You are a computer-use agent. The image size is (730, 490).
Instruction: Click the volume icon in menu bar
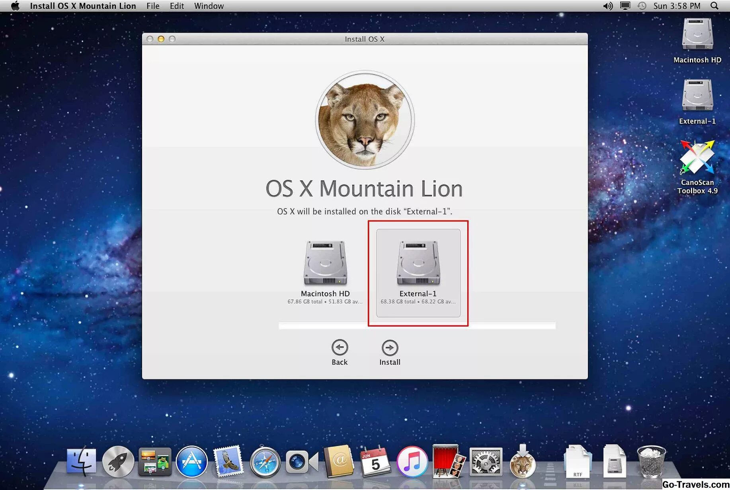[608, 6]
